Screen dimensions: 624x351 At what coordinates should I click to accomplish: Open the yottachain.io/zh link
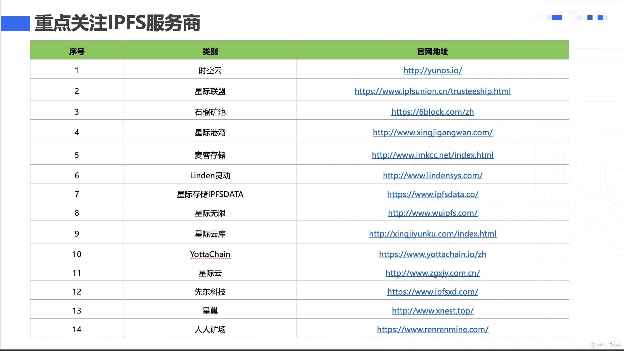click(x=433, y=254)
